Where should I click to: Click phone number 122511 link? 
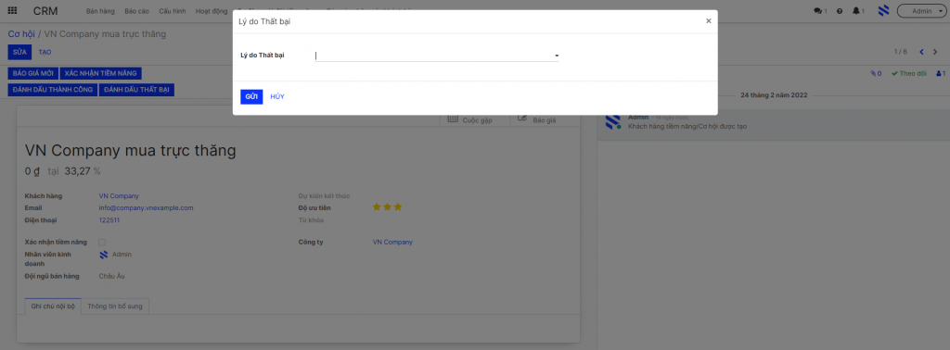(x=109, y=220)
